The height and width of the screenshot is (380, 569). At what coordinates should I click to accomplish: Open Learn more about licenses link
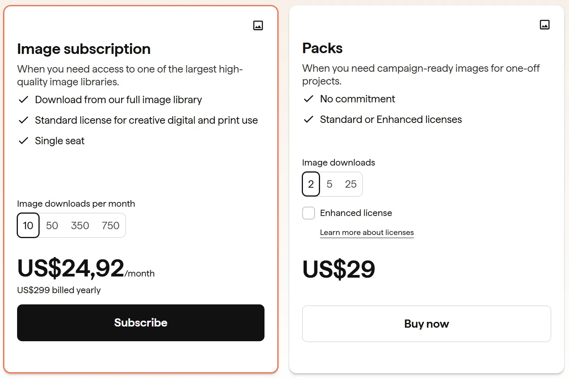pyautogui.click(x=367, y=232)
